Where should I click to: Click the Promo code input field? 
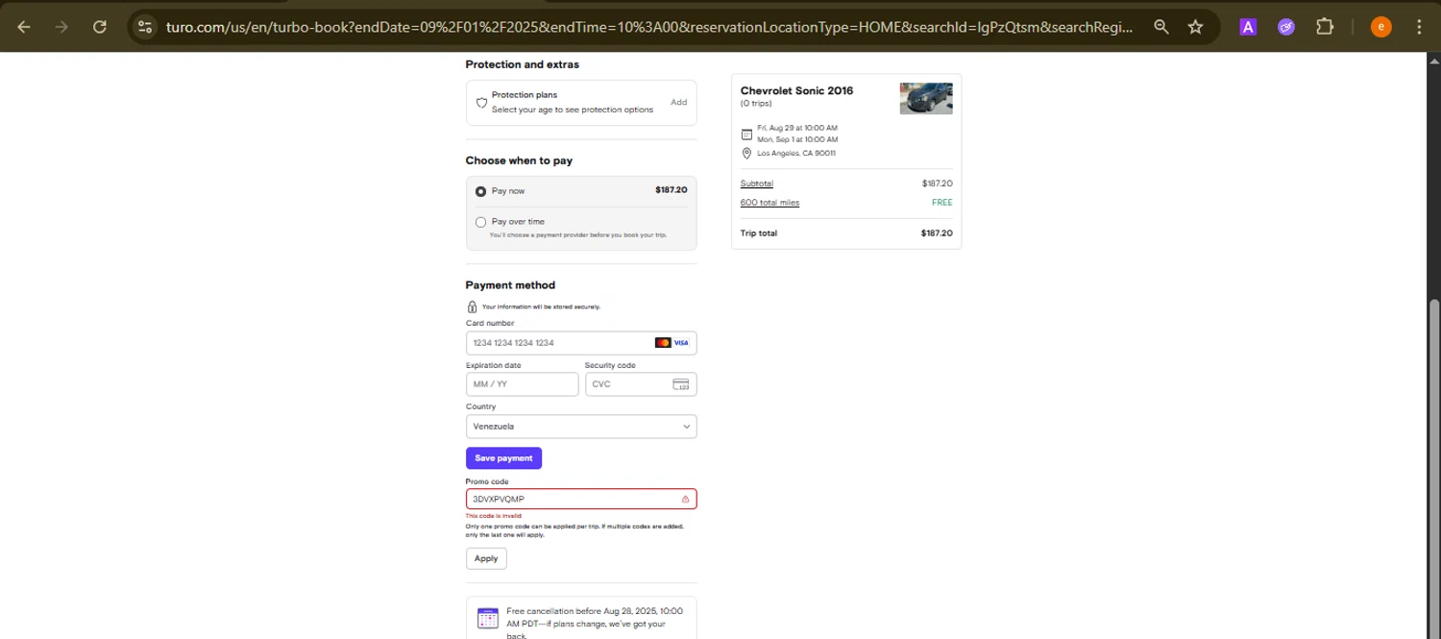[x=581, y=500]
